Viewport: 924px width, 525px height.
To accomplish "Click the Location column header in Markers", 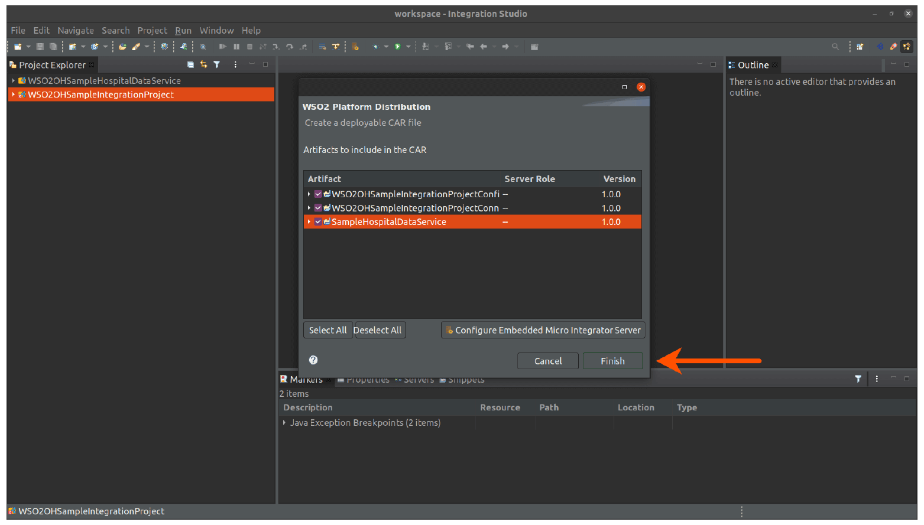I will [636, 407].
